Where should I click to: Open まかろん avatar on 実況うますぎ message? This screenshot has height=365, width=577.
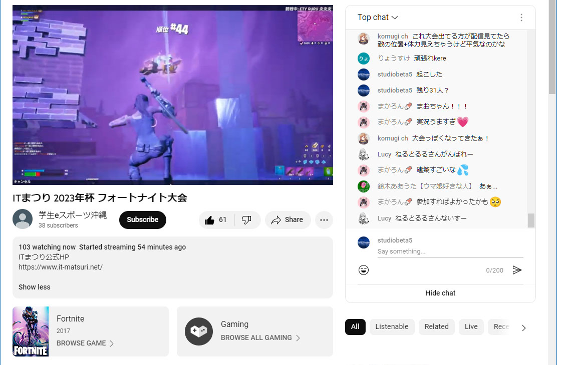[x=364, y=122]
